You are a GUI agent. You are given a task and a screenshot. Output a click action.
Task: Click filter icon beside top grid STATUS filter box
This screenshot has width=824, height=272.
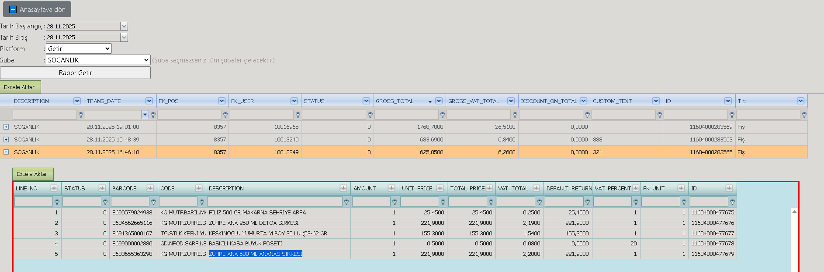[370, 115]
